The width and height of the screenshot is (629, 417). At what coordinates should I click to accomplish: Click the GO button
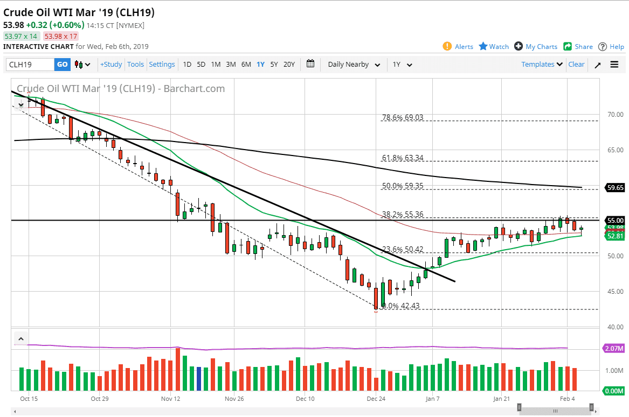coord(61,64)
